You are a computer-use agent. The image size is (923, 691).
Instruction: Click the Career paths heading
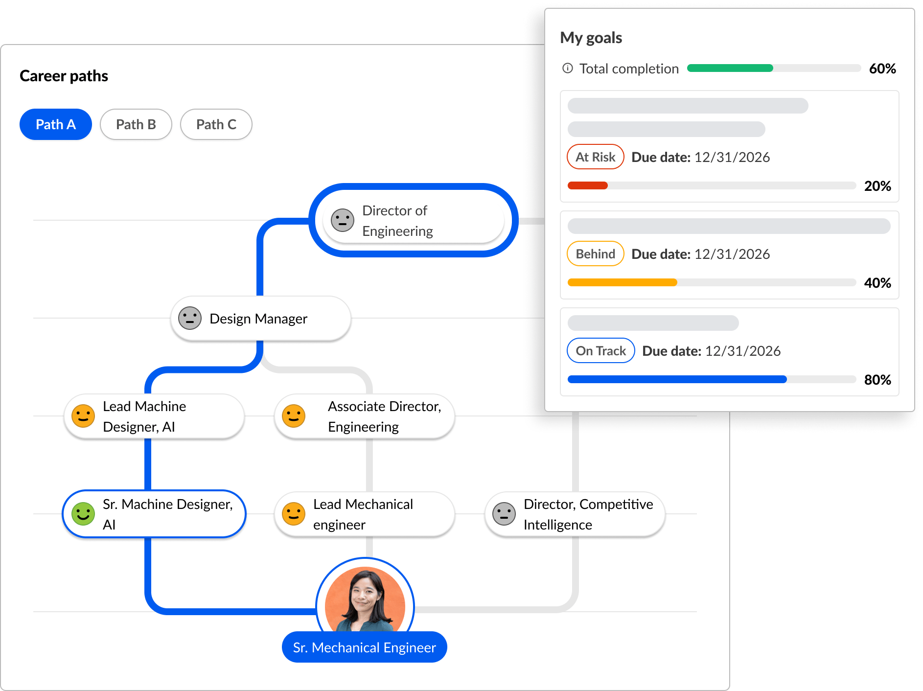(64, 76)
